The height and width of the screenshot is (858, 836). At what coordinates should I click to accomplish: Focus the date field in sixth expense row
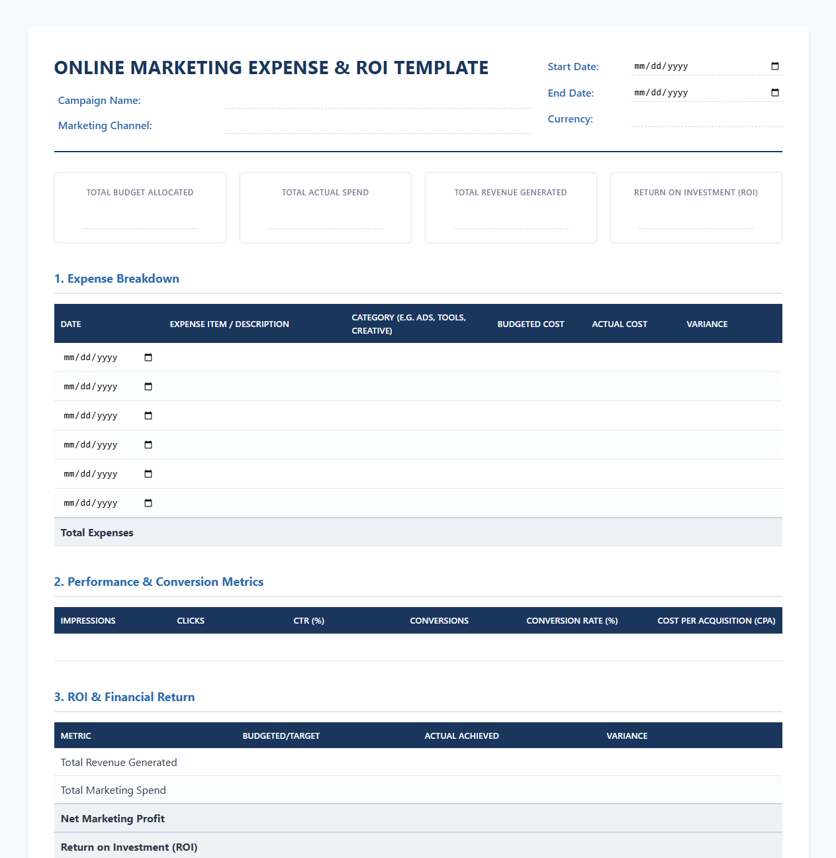coord(109,503)
